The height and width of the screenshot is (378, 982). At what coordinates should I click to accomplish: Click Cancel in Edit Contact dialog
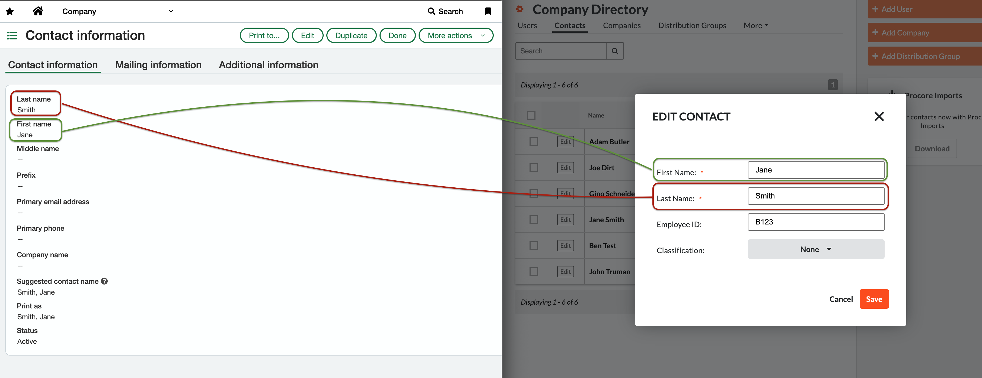pyautogui.click(x=841, y=299)
